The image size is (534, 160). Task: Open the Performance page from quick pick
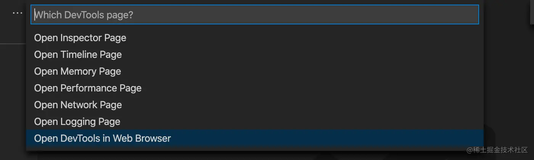[x=255, y=88]
